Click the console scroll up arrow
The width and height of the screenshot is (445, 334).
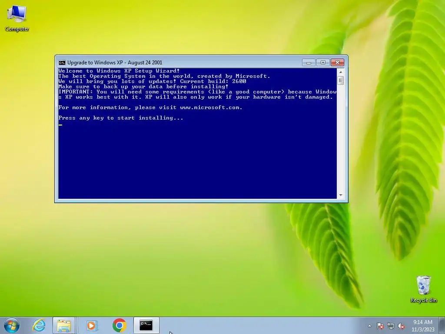(x=341, y=72)
